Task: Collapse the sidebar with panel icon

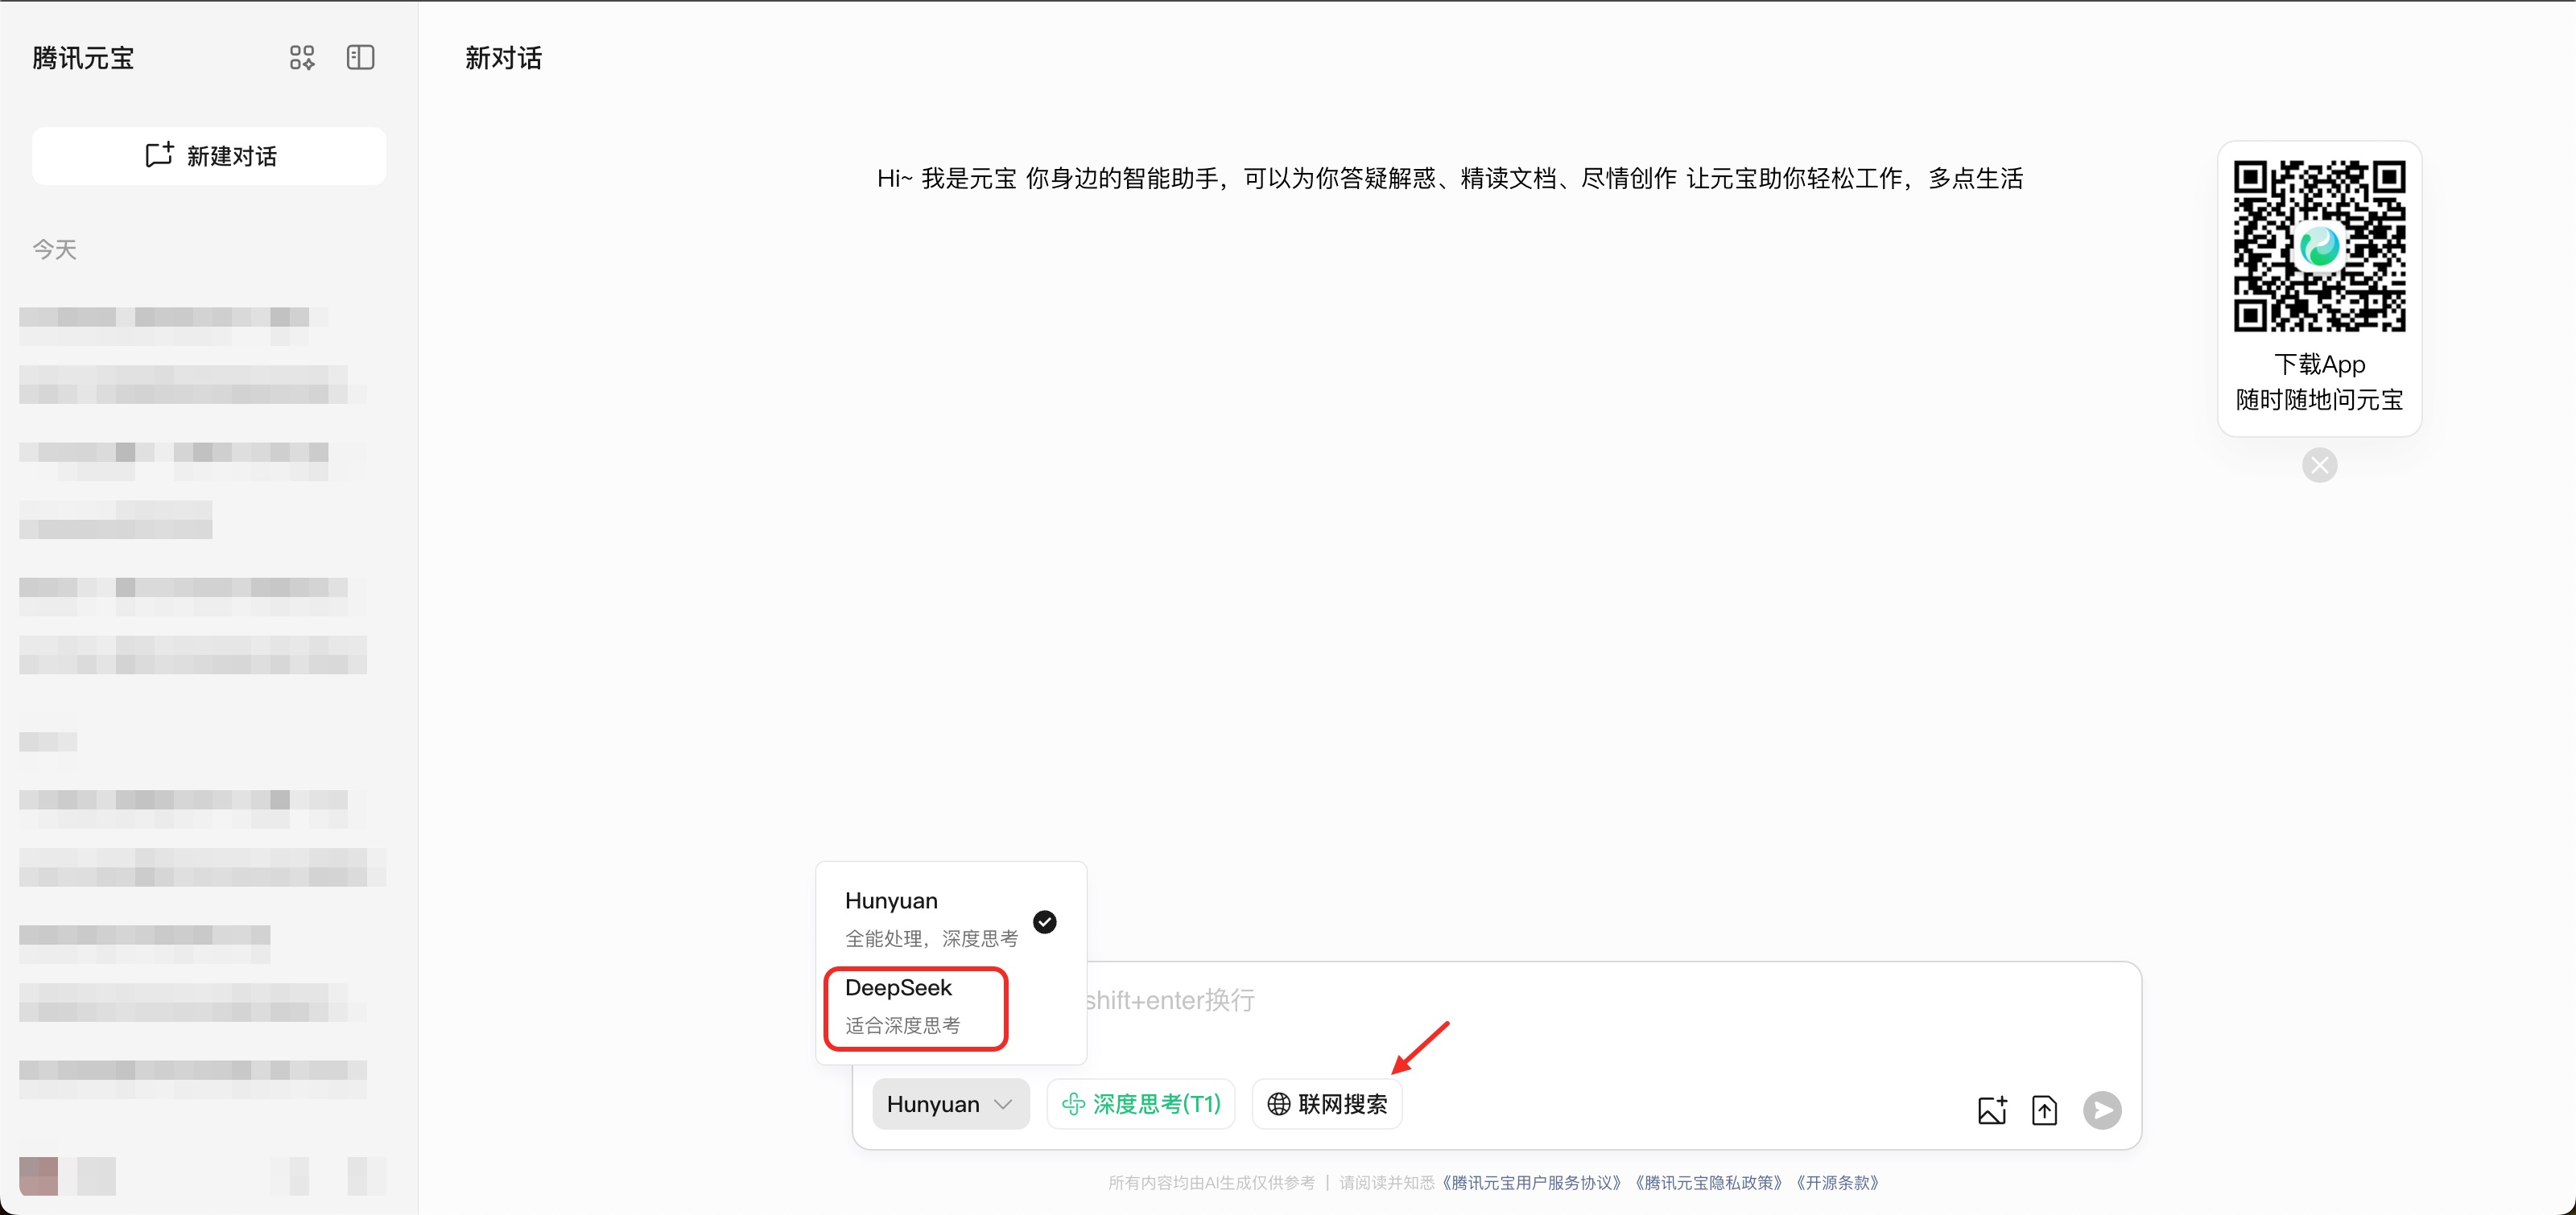Action: (360, 58)
